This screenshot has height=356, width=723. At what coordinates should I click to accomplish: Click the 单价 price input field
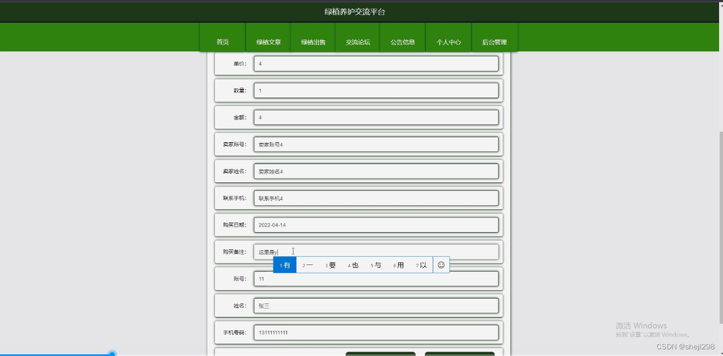(376, 64)
